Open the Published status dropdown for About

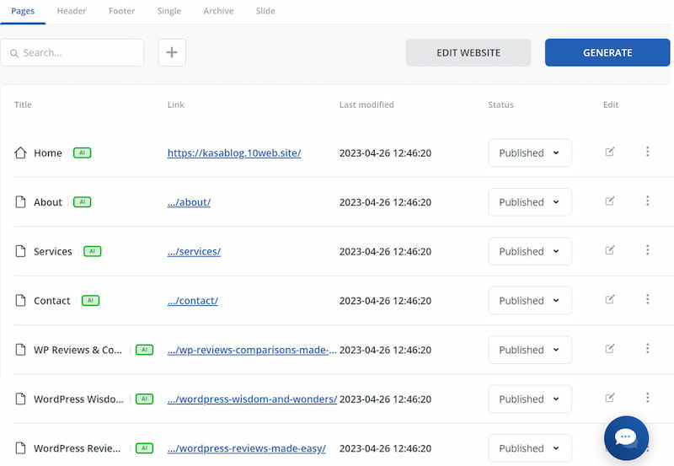pos(530,201)
